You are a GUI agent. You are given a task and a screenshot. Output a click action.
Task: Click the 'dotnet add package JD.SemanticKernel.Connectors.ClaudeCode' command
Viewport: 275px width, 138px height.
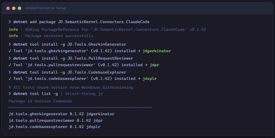(81, 22)
